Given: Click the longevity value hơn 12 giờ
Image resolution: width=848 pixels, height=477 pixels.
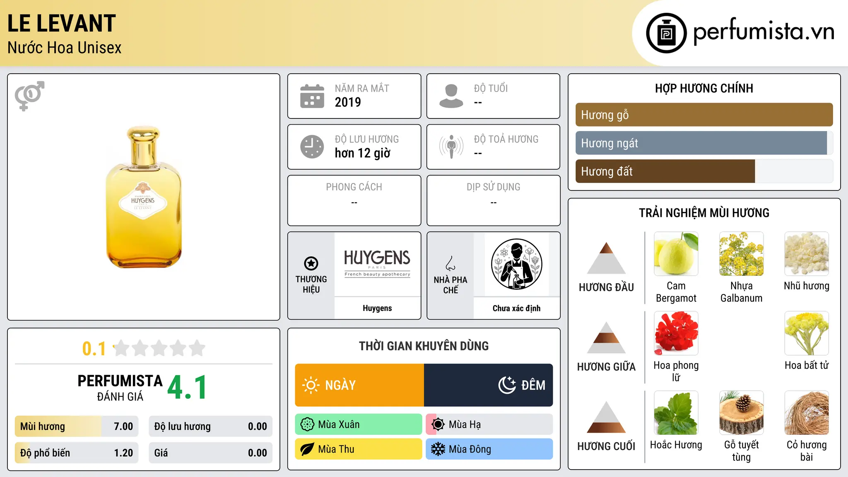Looking at the screenshot, I should click(363, 153).
